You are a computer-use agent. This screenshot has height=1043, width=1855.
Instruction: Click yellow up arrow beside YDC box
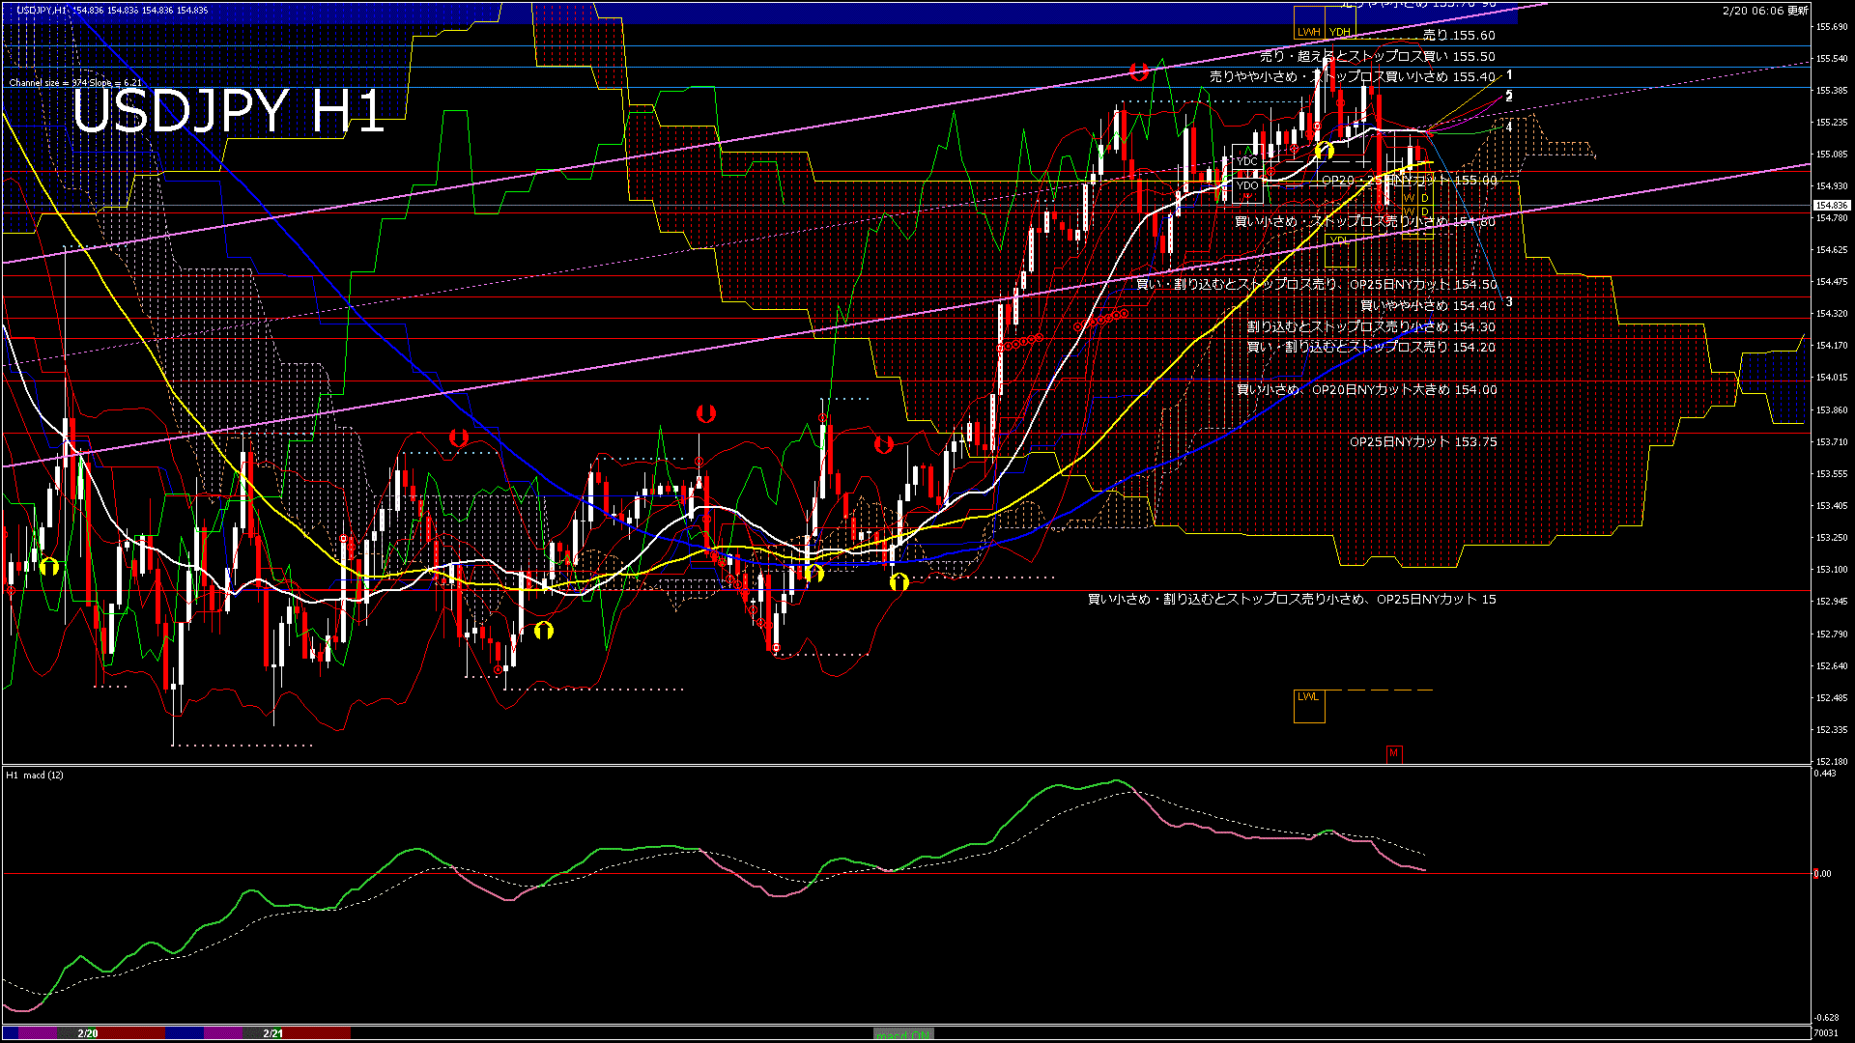tap(1324, 150)
